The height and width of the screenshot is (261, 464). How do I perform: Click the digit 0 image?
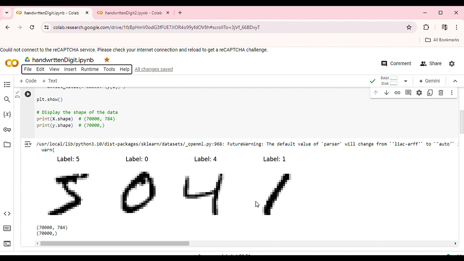click(138, 192)
